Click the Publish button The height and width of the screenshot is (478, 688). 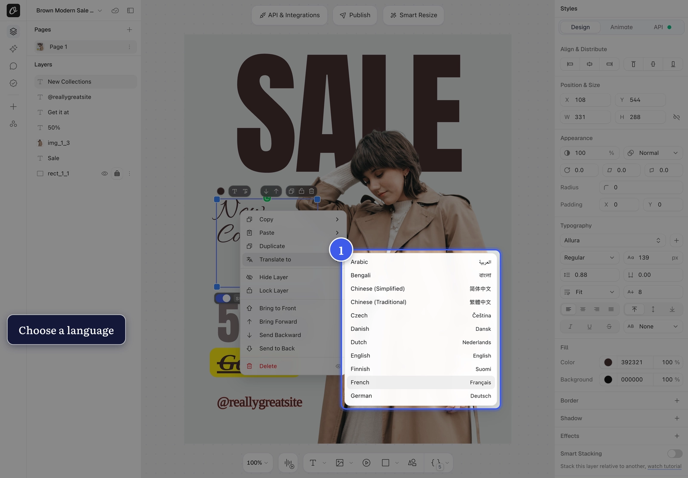[x=355, y=15]
